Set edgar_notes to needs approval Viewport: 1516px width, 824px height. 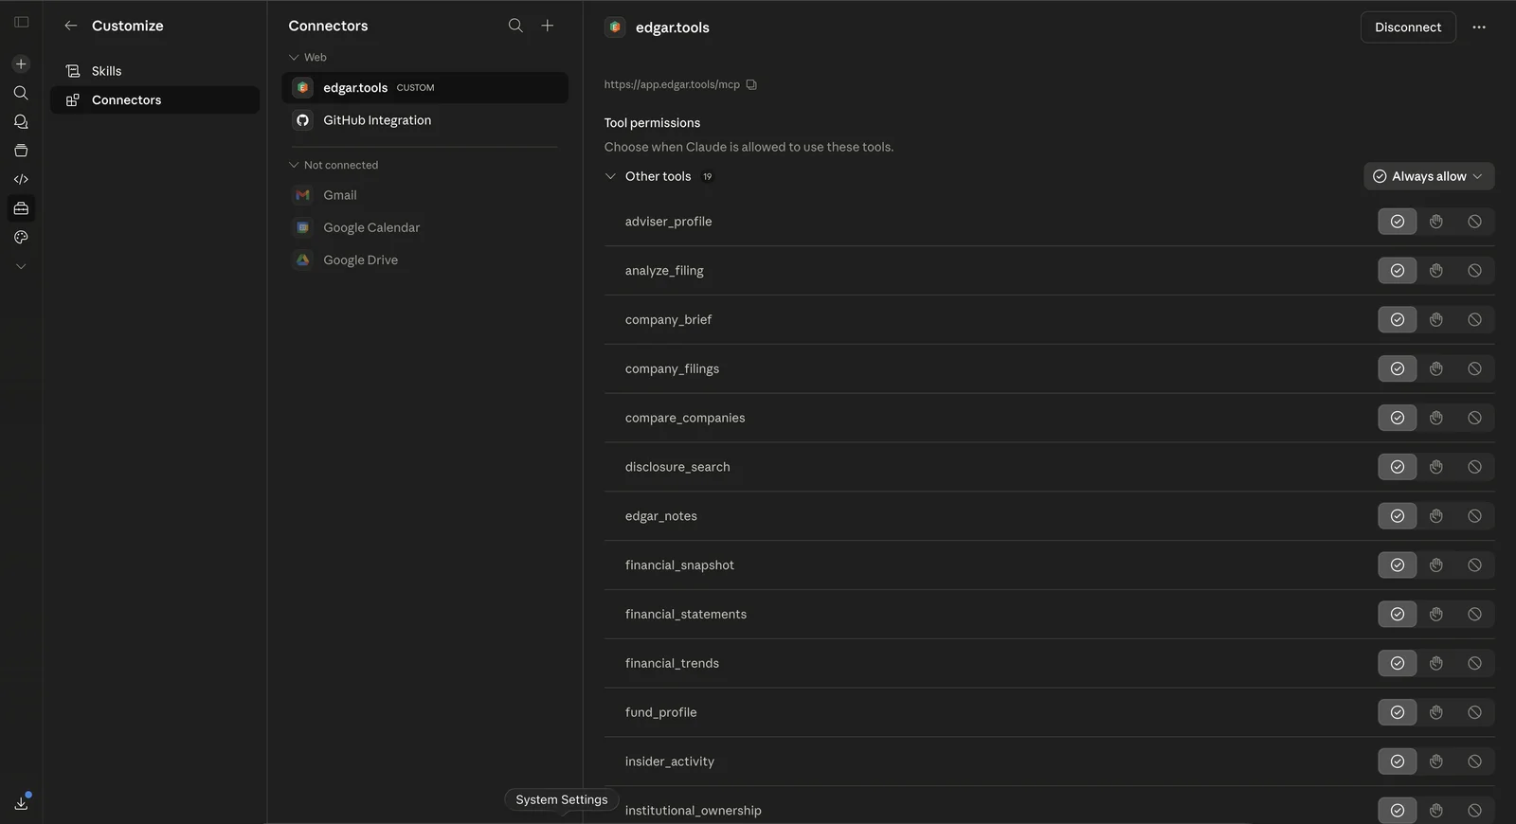1436,516
